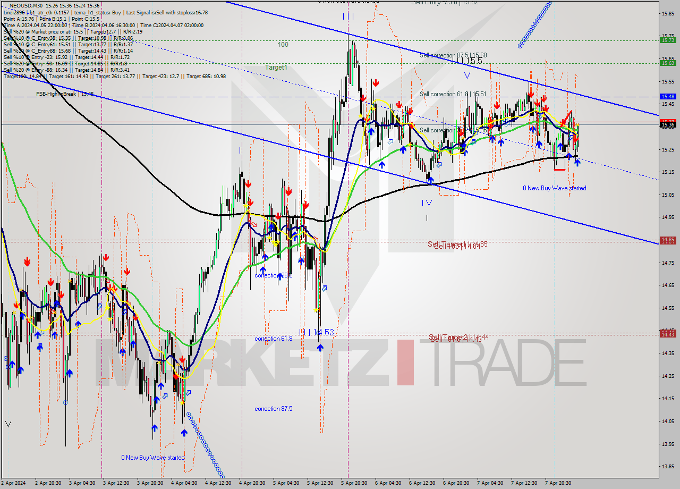Click the red 14.43 price tag on the axis
Screen dimensions: 680x489
(667, 334)
